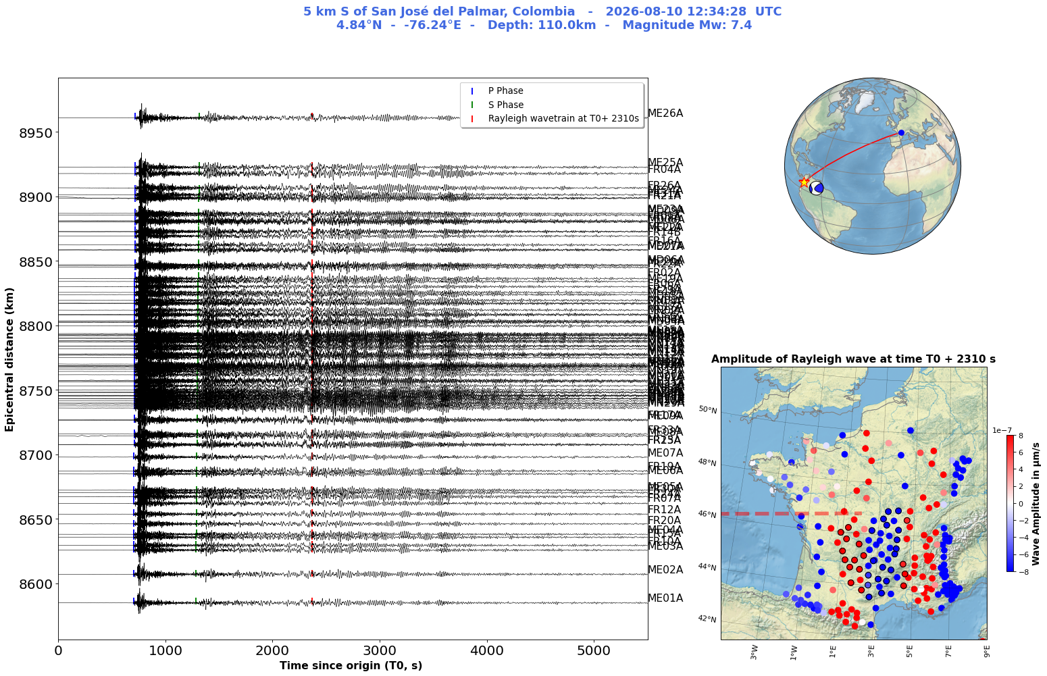1047x676 pixels.
Task: Select the ME26A station label
Action: coord(665,113)
